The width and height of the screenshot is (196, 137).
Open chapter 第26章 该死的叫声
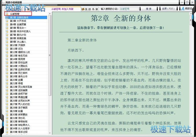[20, 101]
